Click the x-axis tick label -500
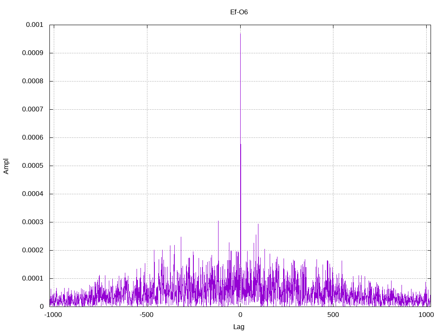The image size is (444, 333). 147,315
